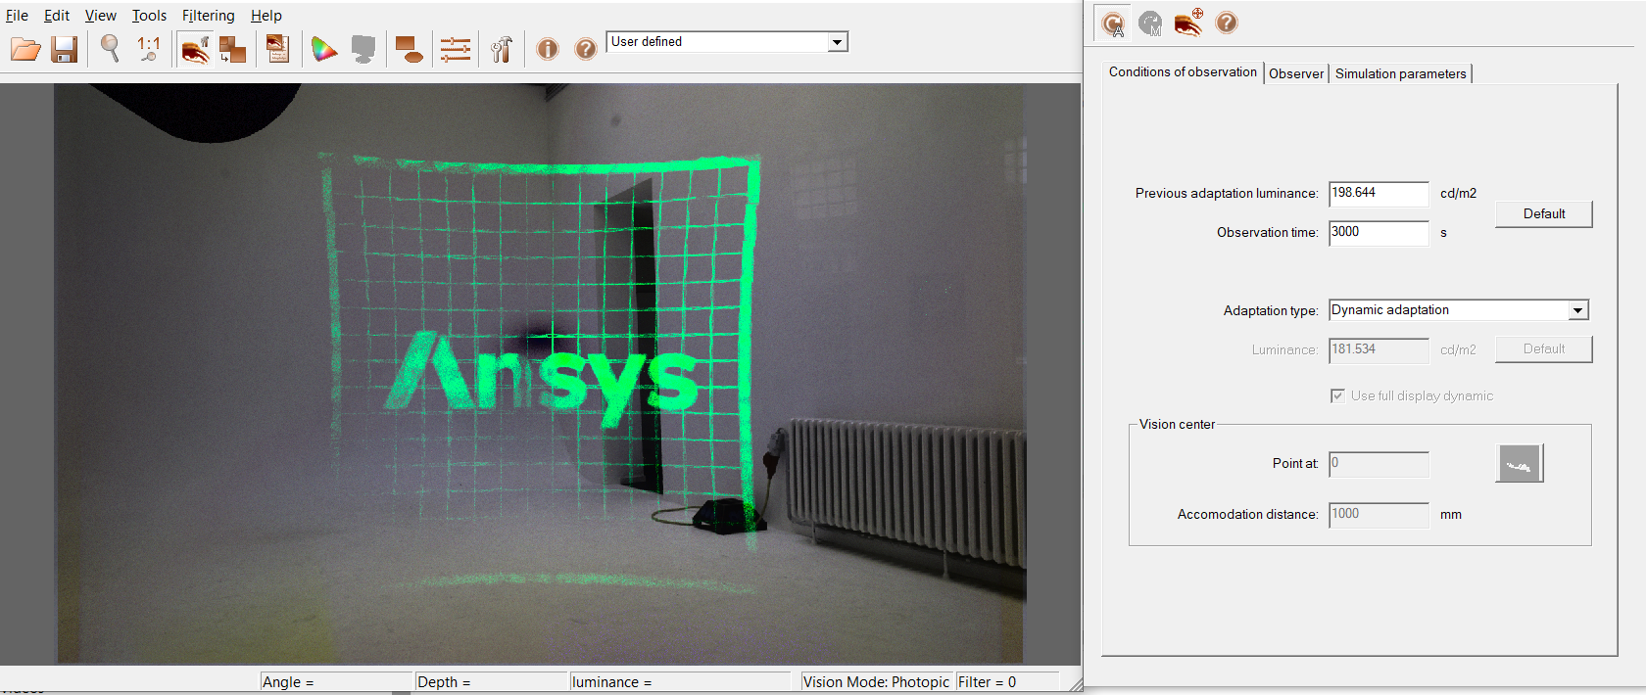
Task: Click the greyed-out monitor icon
Action: [x=363, y=49]
